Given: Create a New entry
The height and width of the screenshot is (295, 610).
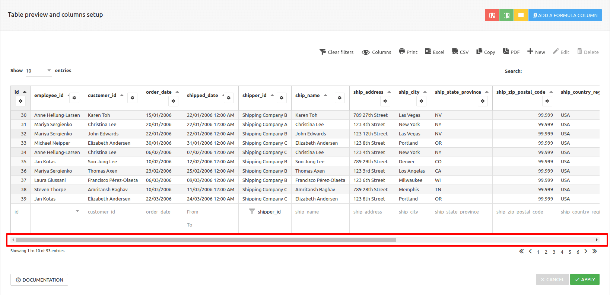Looking at the screenshot, I should (536, 52).
